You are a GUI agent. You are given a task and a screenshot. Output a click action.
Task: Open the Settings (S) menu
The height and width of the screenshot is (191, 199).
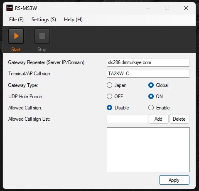44,20
